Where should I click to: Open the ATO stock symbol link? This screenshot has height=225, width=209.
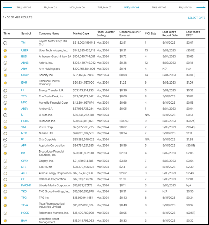pyautogui.click(x=24, y=173)
